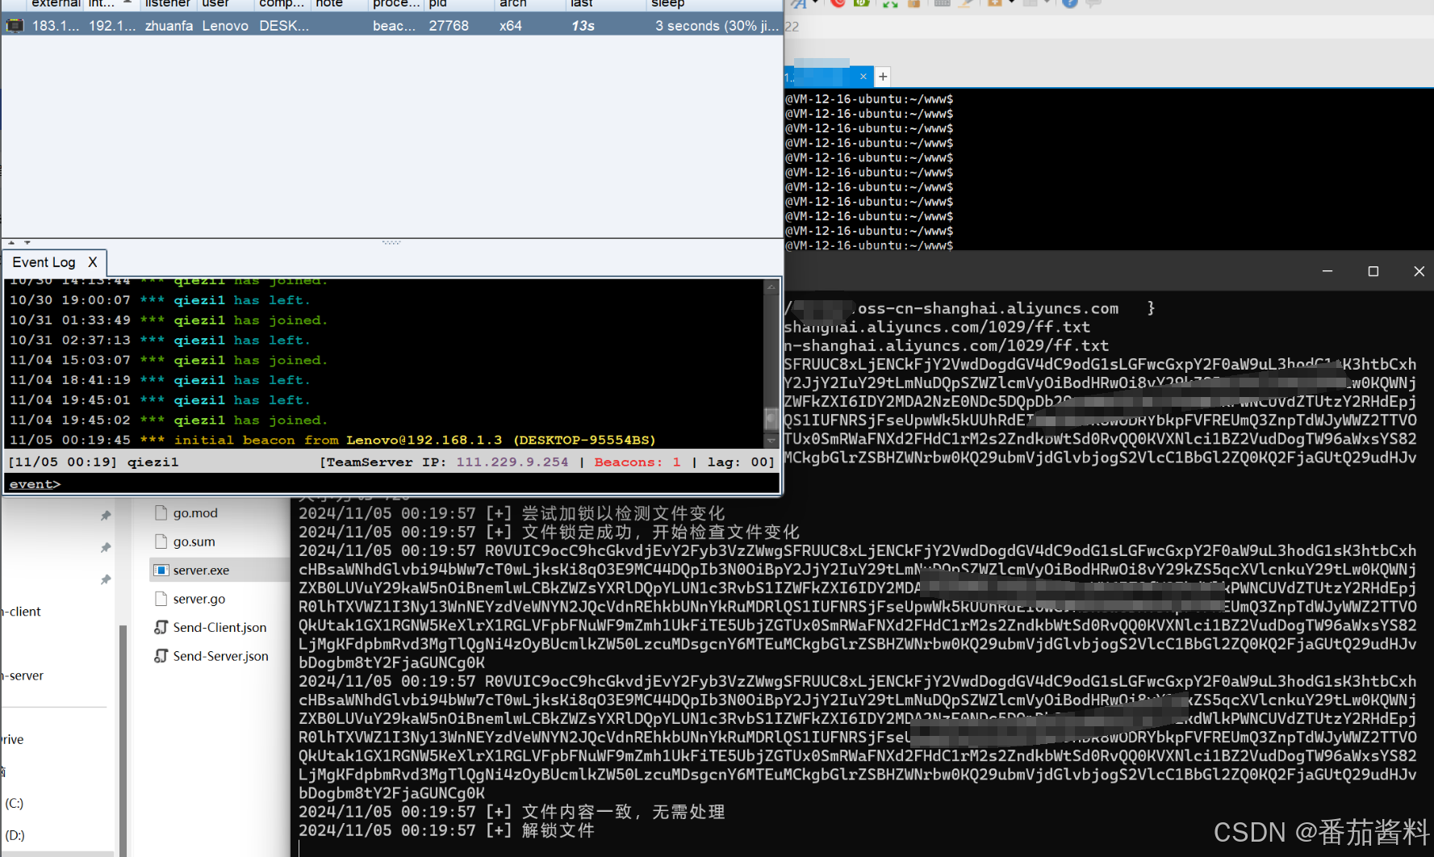
Task: Focus the event> command input field
Action: point(391,483)
